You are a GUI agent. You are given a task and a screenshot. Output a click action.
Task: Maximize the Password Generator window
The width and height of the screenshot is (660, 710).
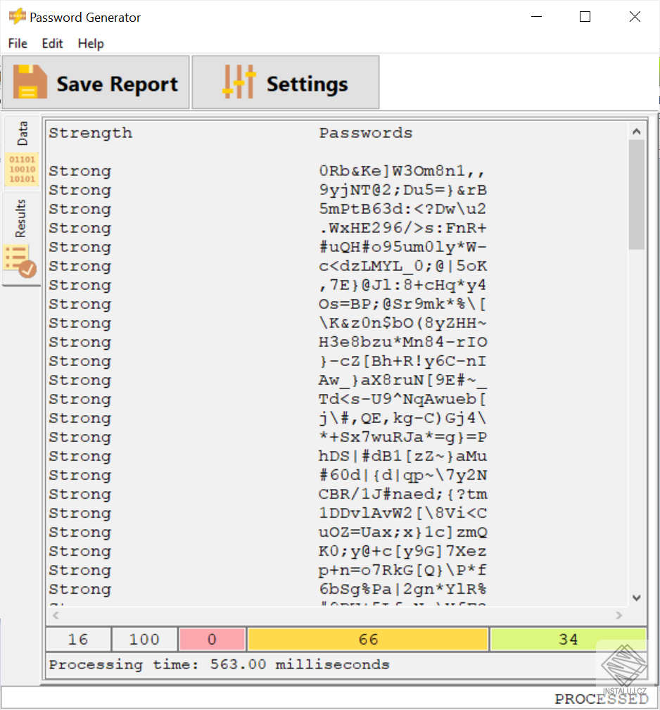tap(585, 17)
